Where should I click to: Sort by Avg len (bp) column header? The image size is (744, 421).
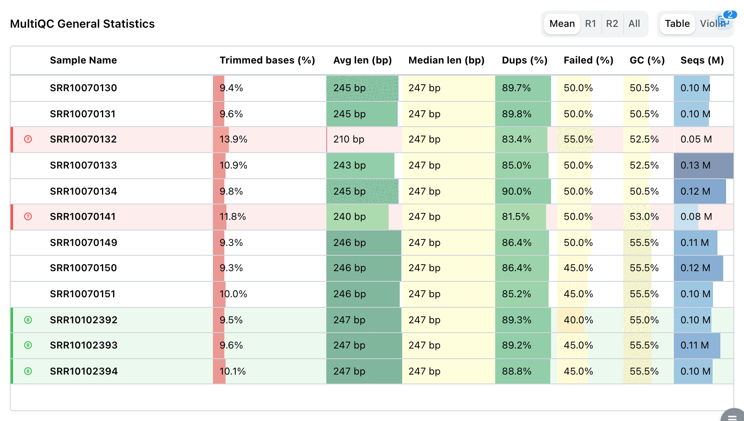click(x=363, y=60)
